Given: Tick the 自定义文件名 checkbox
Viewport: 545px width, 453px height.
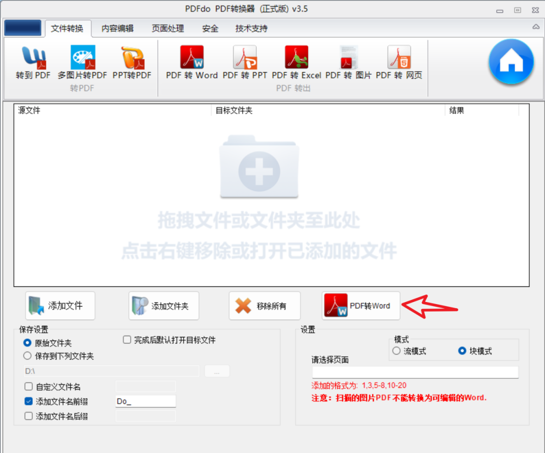Looking at the screenshot, I should [29, 386].
